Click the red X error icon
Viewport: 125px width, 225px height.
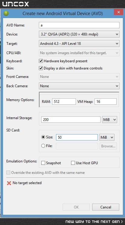tap(9, 183)
